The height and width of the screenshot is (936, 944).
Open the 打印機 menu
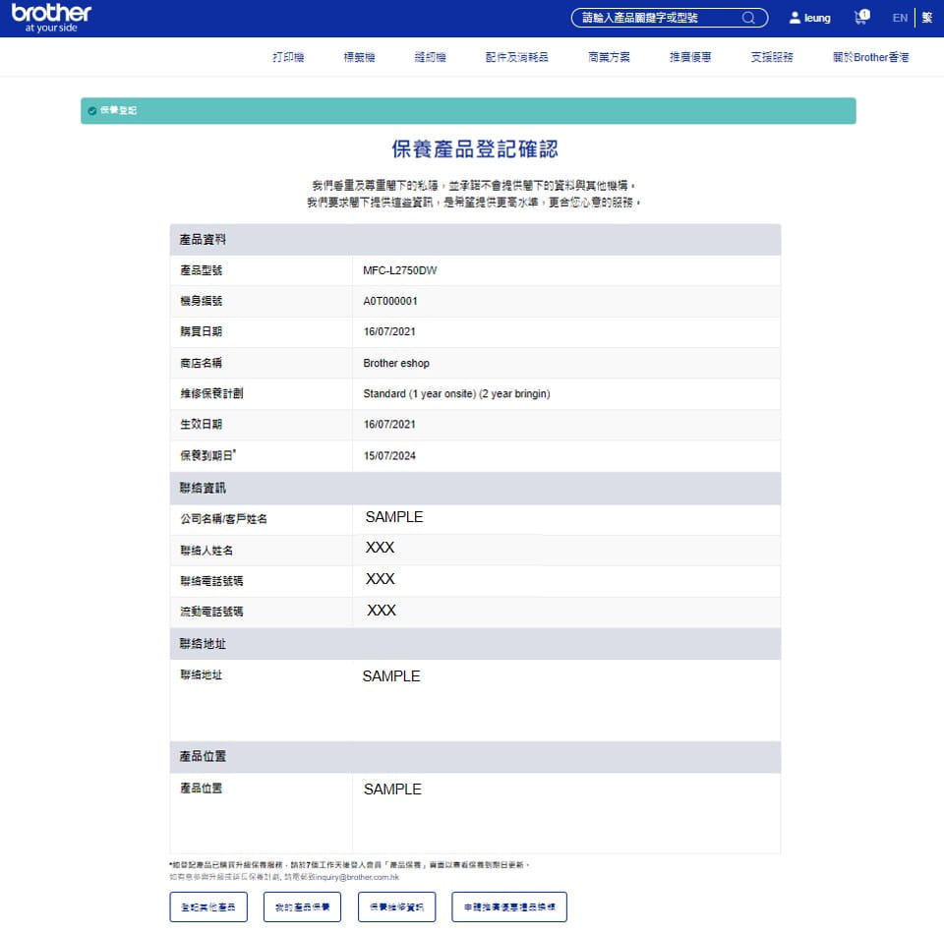(x=288, y=57)
